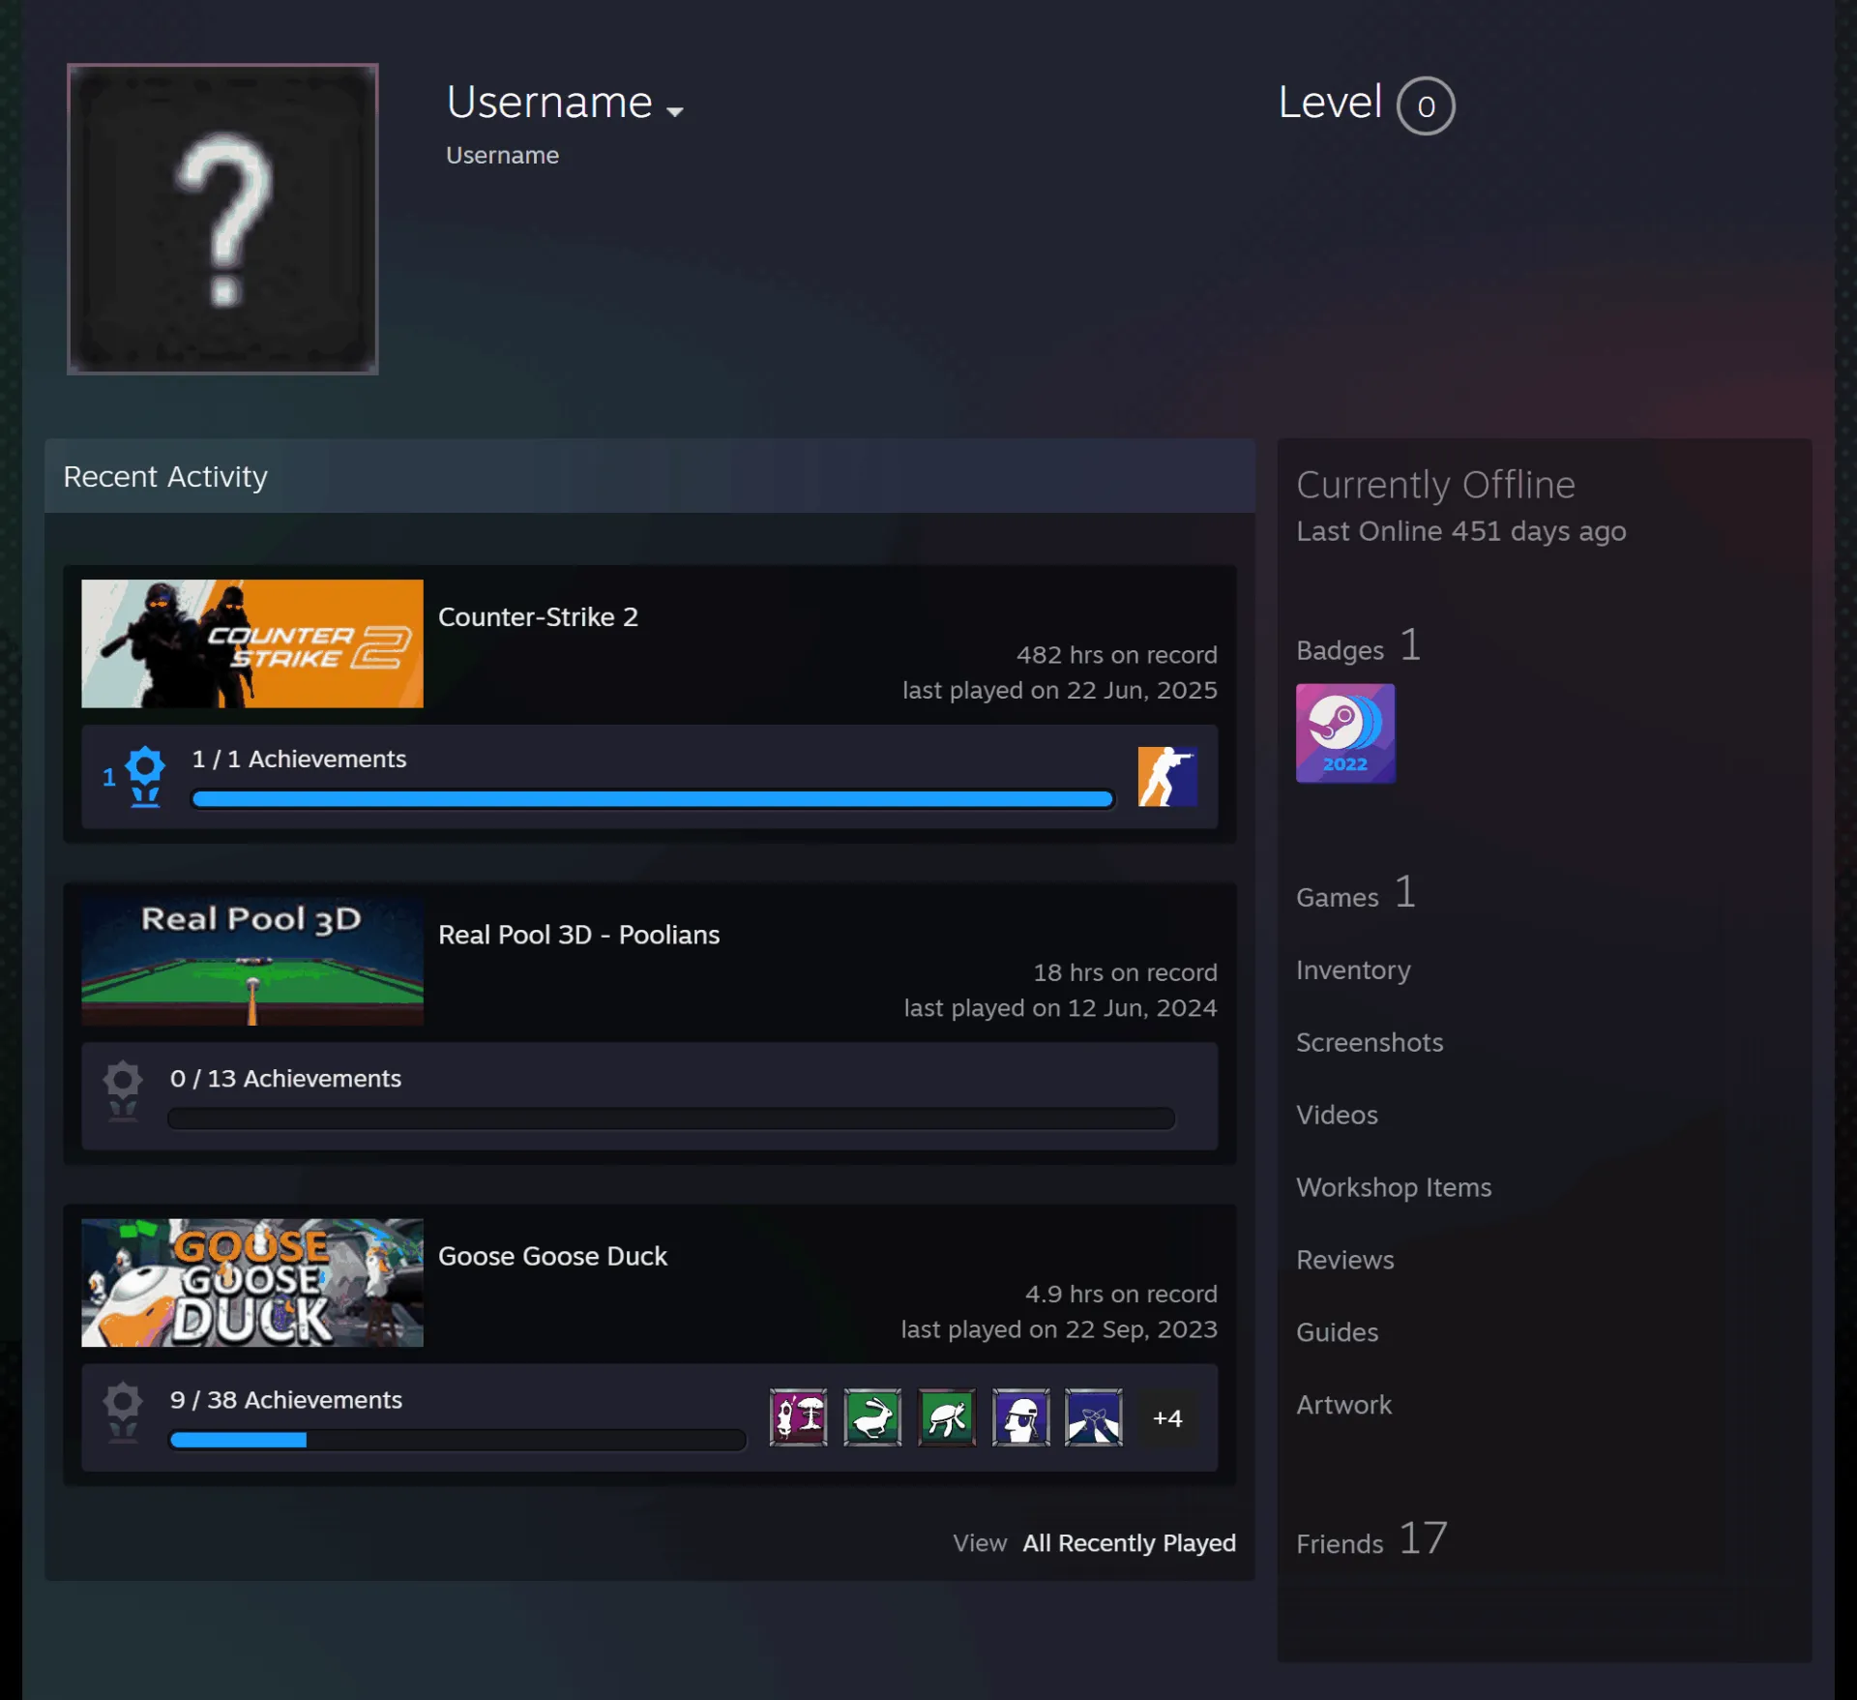Open the Videos link

click(1337, 1115)
